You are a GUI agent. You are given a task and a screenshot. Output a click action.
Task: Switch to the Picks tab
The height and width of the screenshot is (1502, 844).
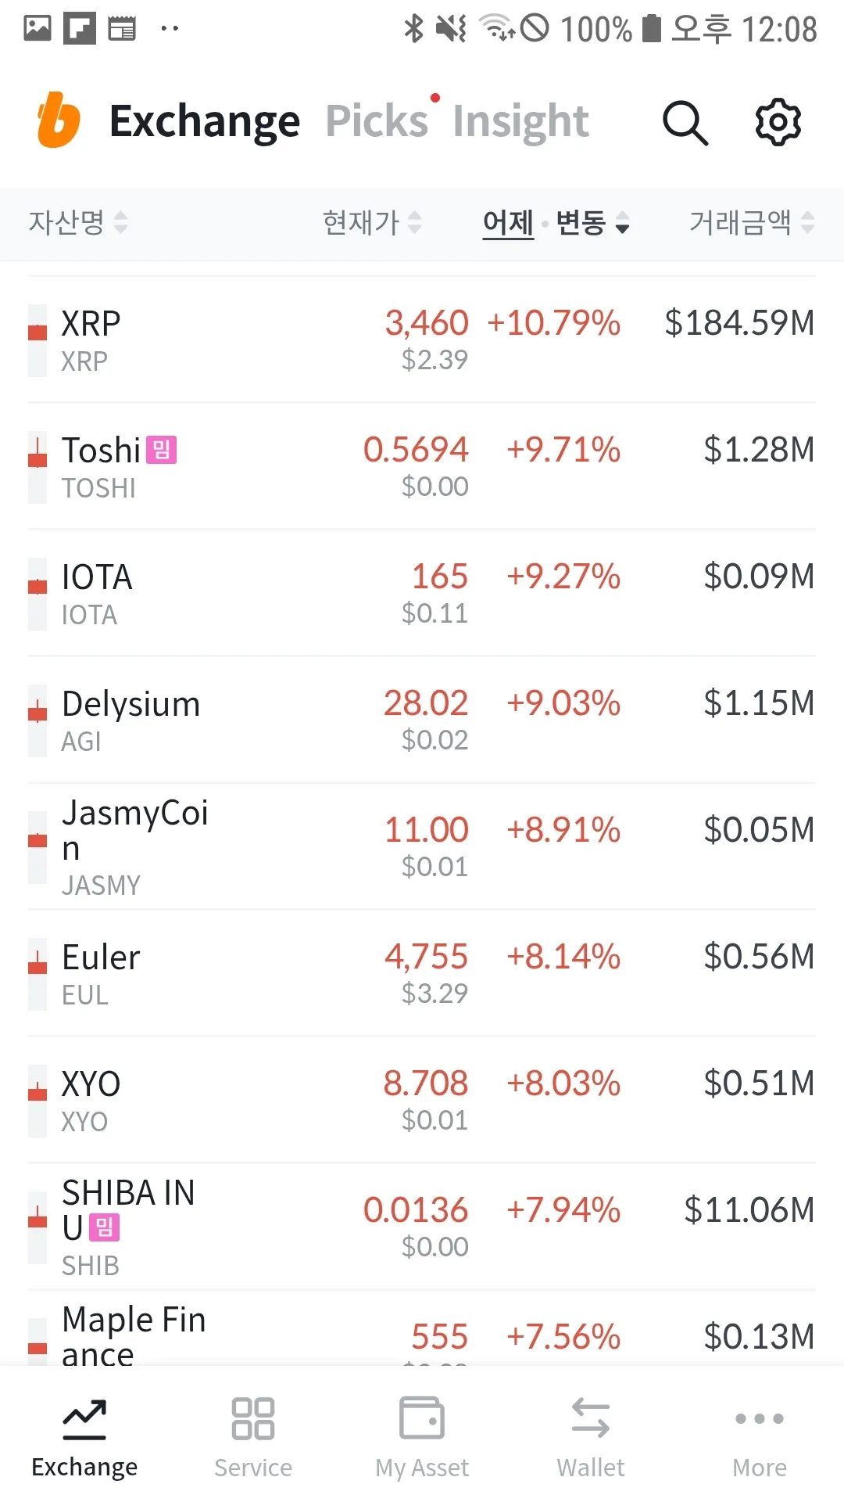tap(377, 121)
